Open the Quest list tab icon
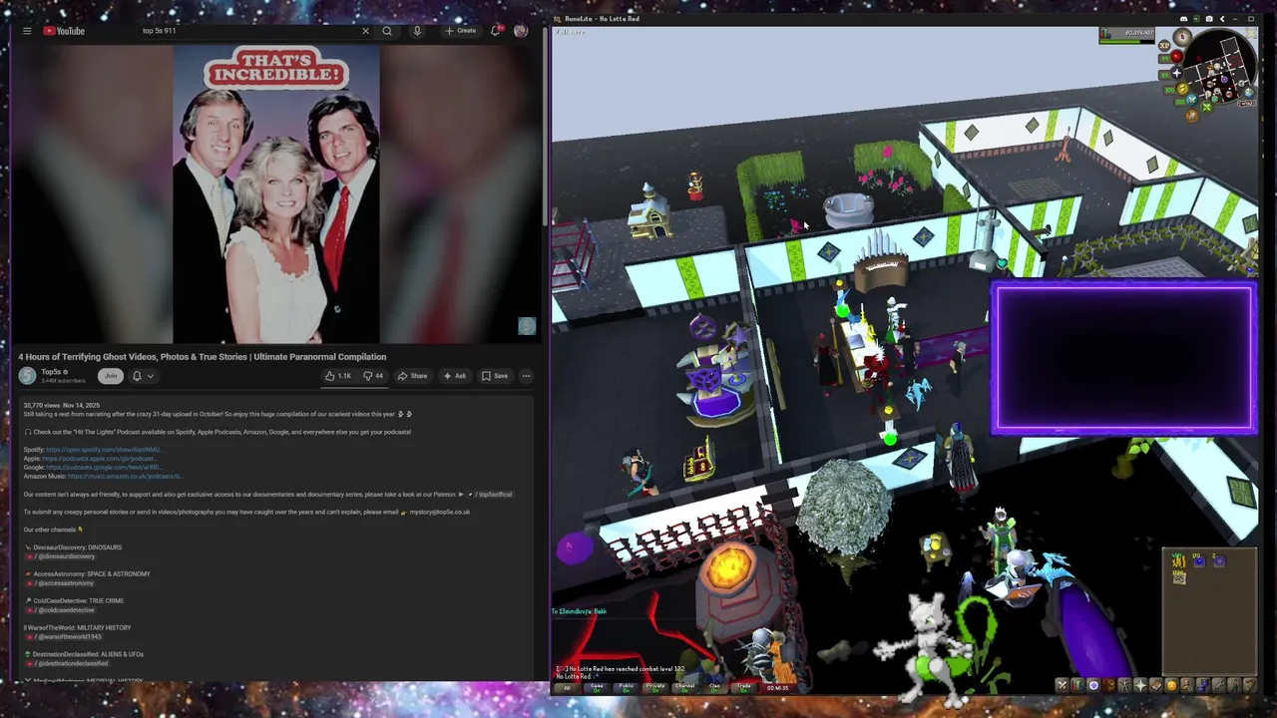This screenshot has height=718, width=1277. pos(1093,685)
